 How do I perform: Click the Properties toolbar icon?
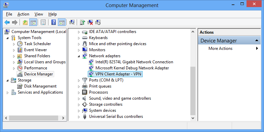point(43,22)
